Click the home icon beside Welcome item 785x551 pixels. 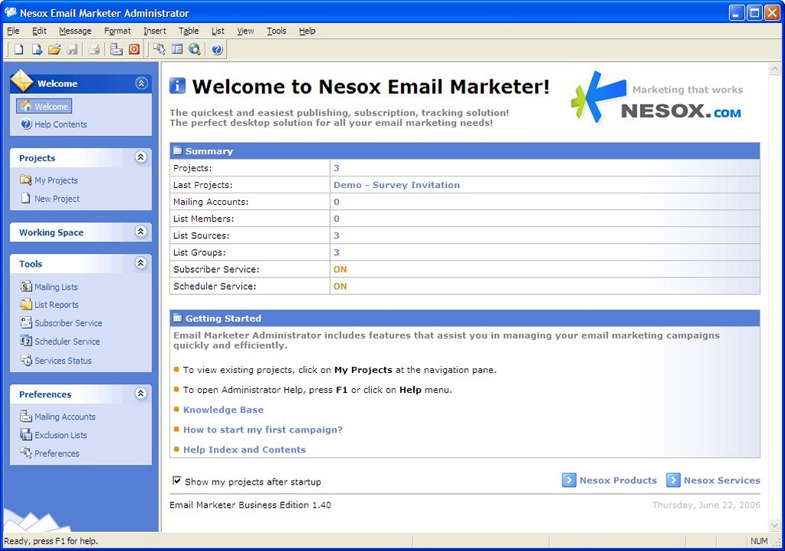(27, 106)
